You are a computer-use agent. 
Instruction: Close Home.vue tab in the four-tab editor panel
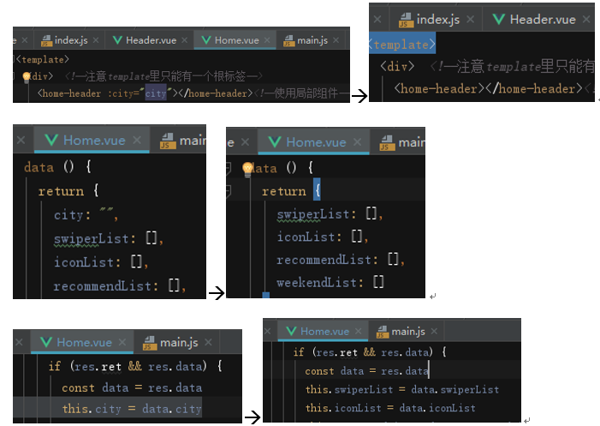[x=267, y=40]
